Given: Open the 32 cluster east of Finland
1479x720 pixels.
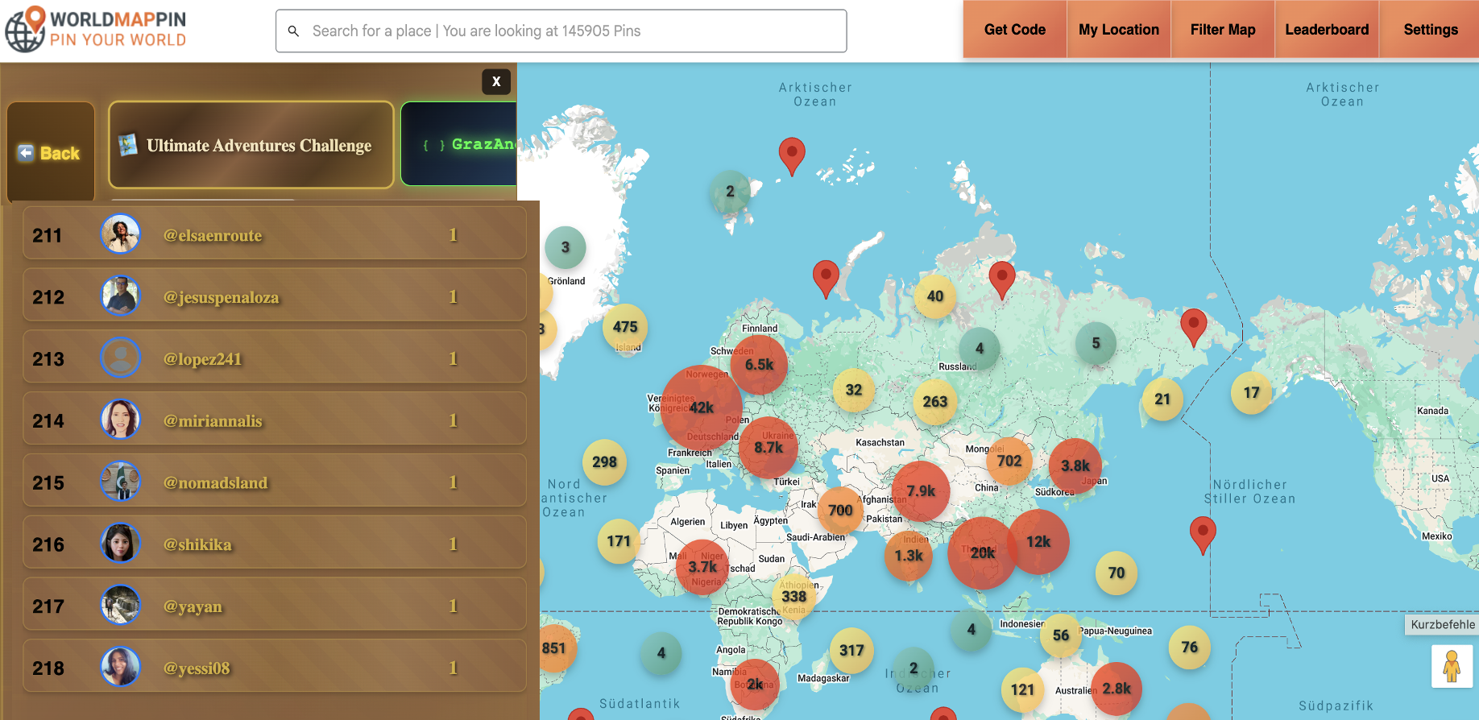Looking at the screenshot, I should click(854, 390).
